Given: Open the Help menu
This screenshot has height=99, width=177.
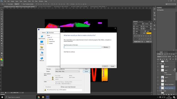Looking at the screenshot, I should (46, 1).
